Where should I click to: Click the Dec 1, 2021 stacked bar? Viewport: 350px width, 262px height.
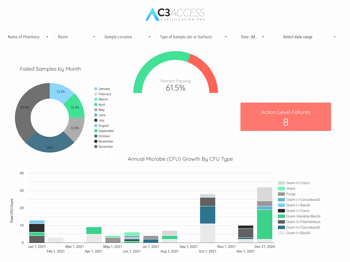[245, 234]
